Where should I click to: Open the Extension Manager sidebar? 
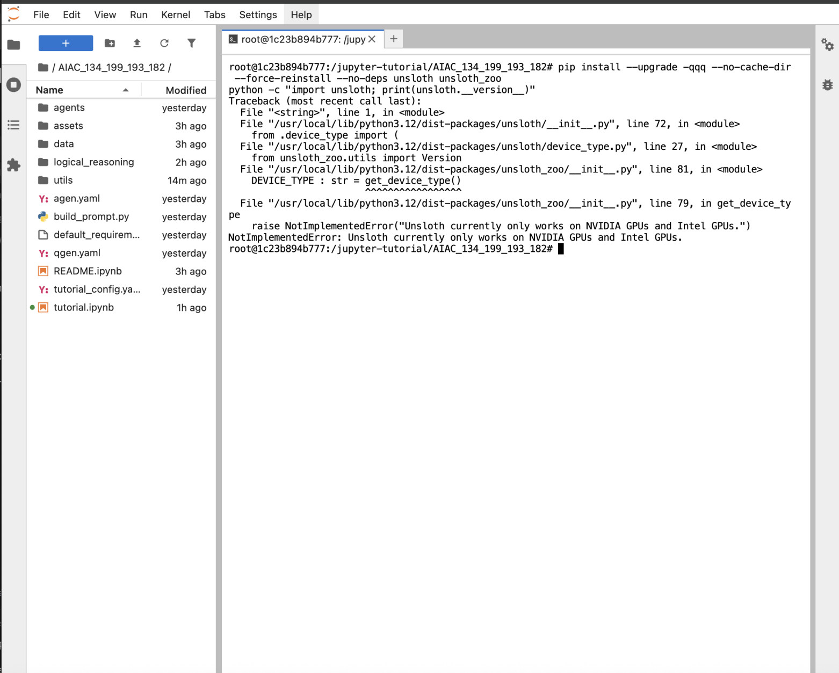pyautogui.click(x=14, y=165)
